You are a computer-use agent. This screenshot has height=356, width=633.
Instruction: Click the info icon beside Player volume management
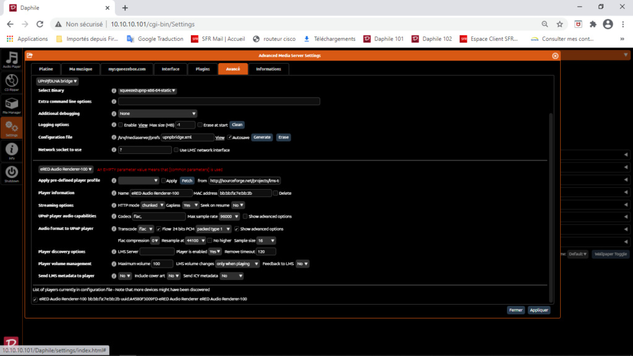tap(114, 264)
